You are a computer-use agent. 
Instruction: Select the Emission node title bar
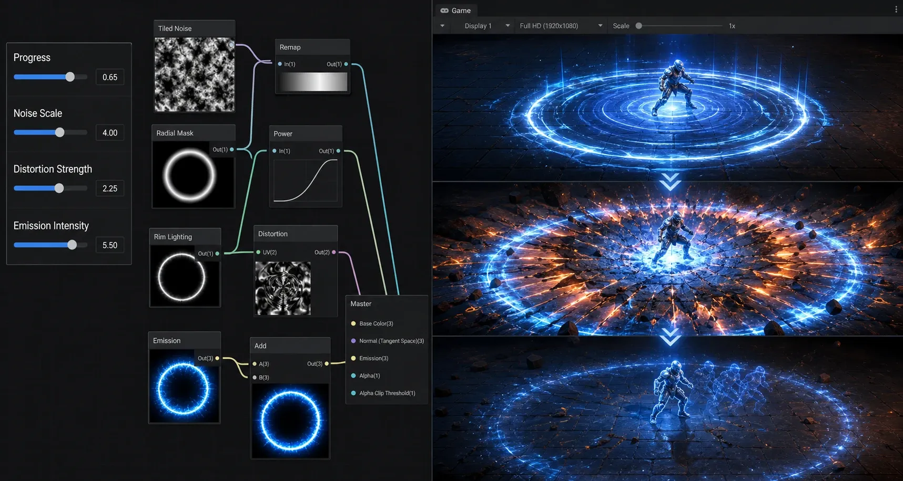(x=185, y=341)
